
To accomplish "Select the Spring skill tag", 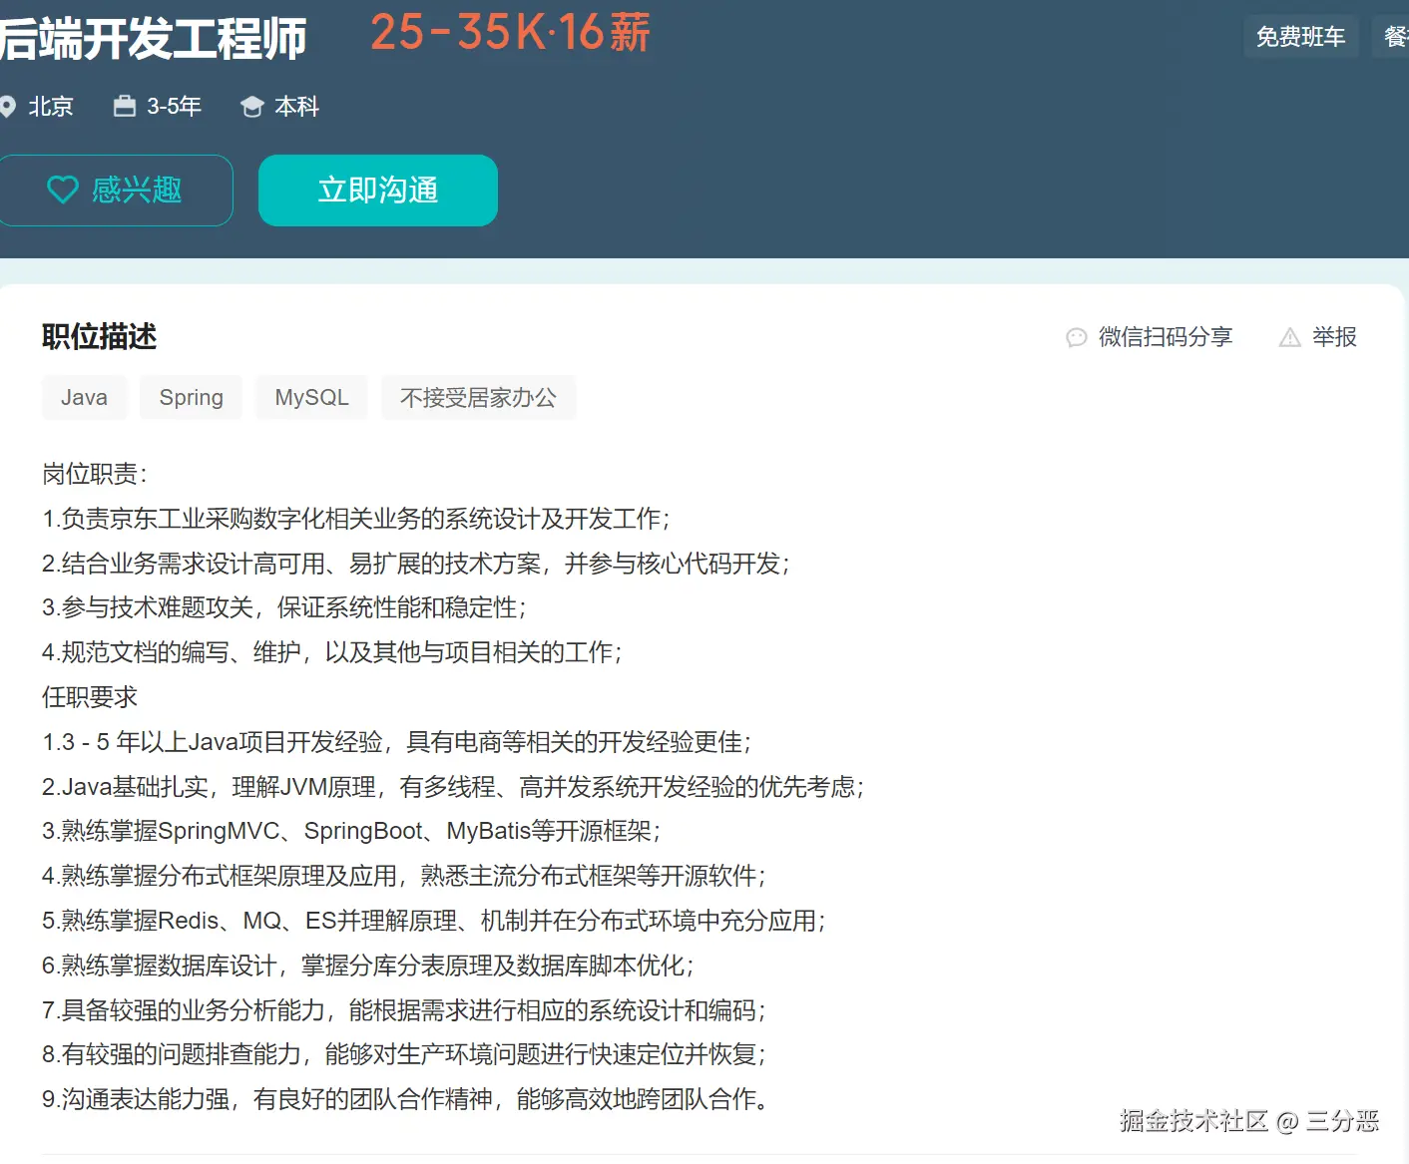I will tap(192, 397).
